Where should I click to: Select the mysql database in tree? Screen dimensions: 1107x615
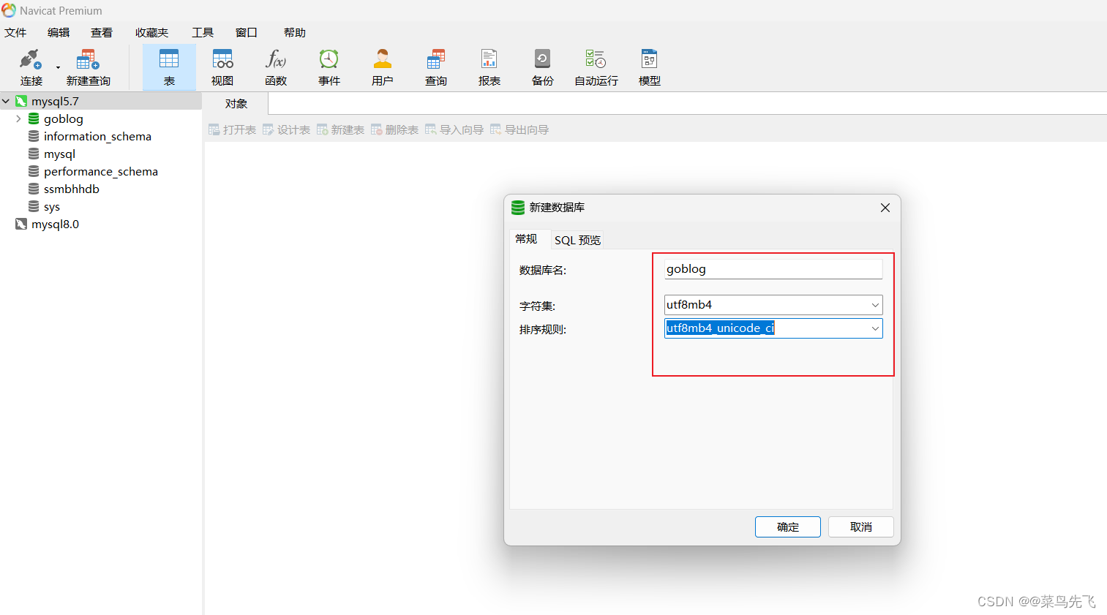tap(59, 154)
